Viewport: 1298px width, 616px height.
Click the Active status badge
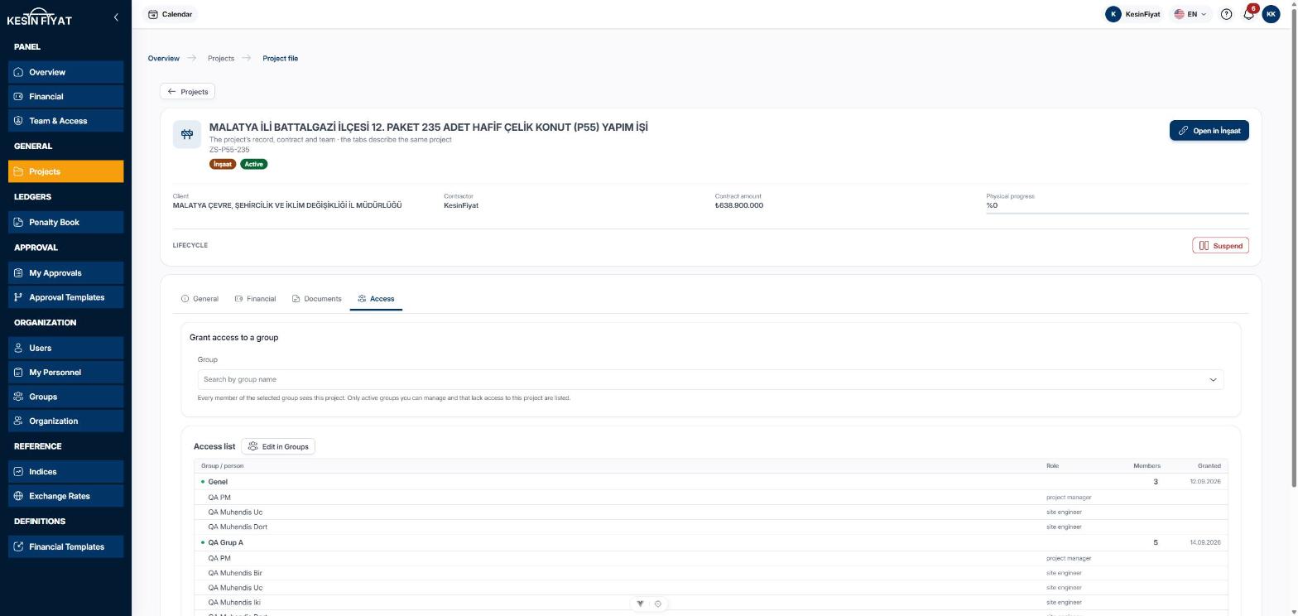pos(253,164)
